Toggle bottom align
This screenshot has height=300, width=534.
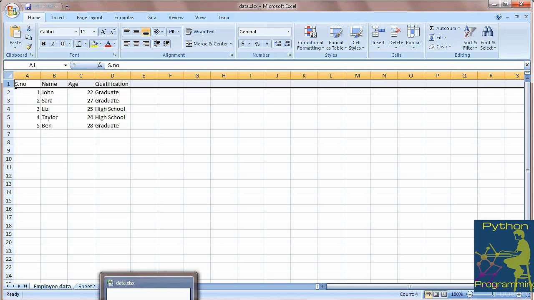click(146, 32)
